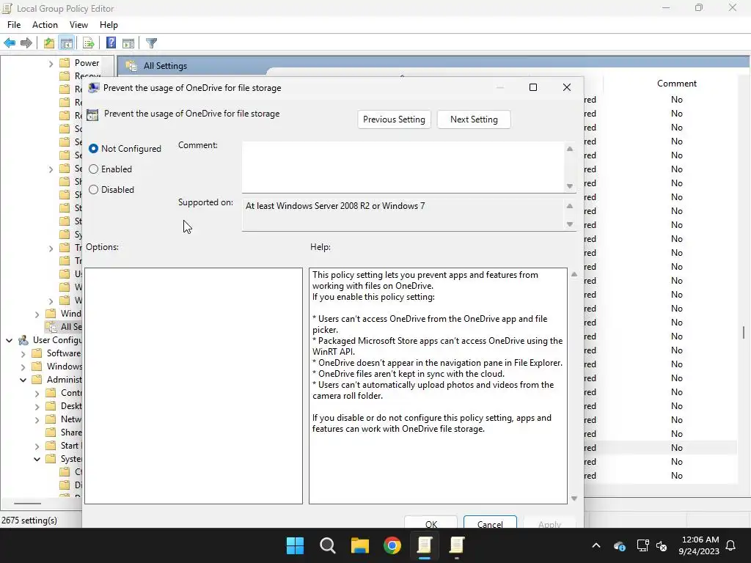Viewport: 751px width, 563px height.
Task: Click the second scroll-shaped taskbar icon
Action: 457,545
